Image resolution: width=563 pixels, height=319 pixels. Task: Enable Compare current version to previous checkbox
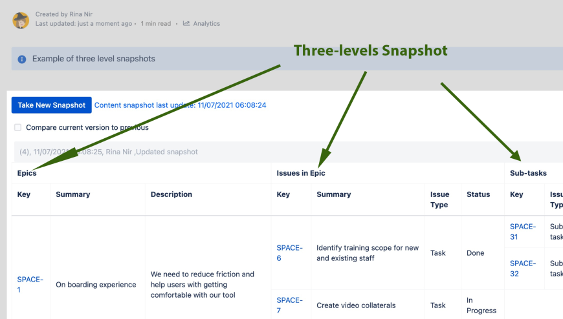[x=18, y=127]
